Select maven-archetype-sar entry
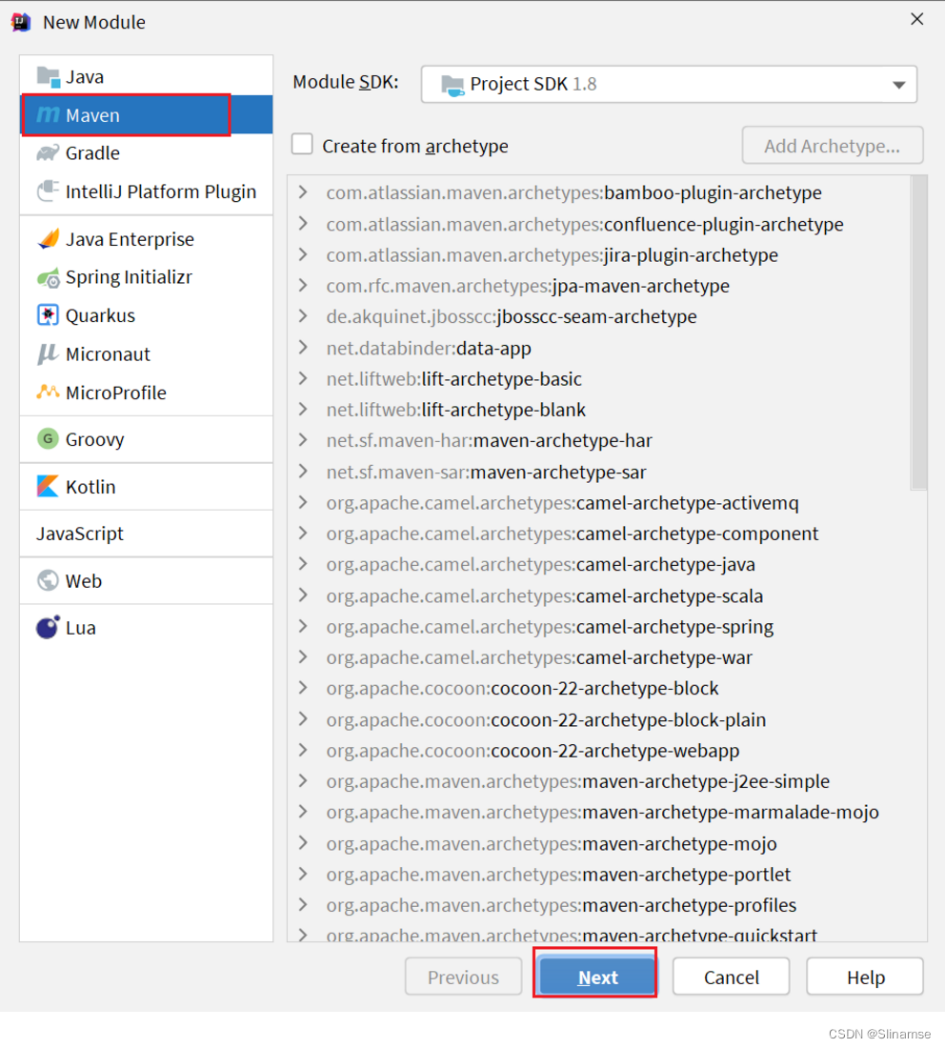The height and width of the screenshot is (1048, 945). [x=486, y=472]
